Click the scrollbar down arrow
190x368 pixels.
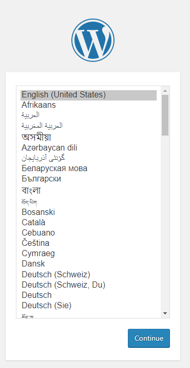click(x=165, y=313)
